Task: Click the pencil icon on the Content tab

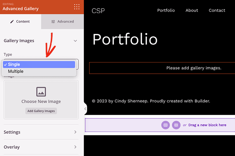Action: click(12, 22)
